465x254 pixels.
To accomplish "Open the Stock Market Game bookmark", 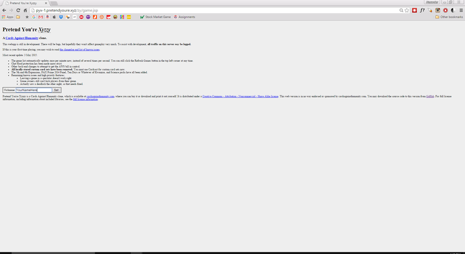I will (x=155, y=17).
